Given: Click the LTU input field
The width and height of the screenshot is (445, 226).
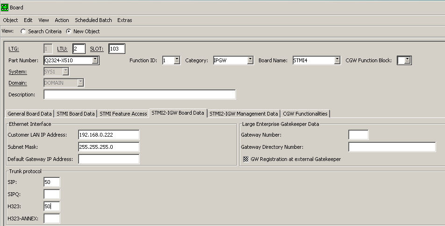Looking at the screenshot, I should [79, 49].
